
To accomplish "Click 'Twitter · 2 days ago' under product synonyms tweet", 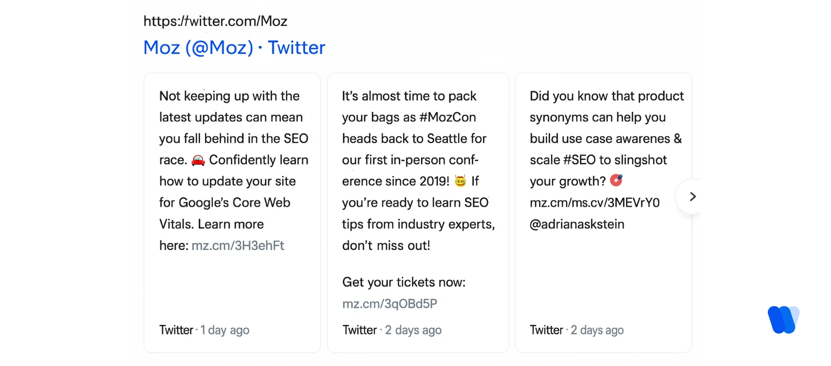I will point(576,330).
